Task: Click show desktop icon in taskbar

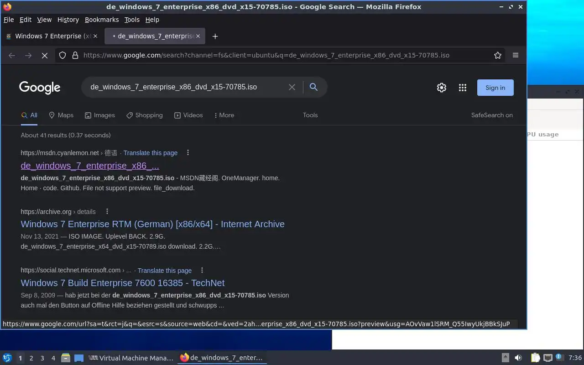Action: 79,358
